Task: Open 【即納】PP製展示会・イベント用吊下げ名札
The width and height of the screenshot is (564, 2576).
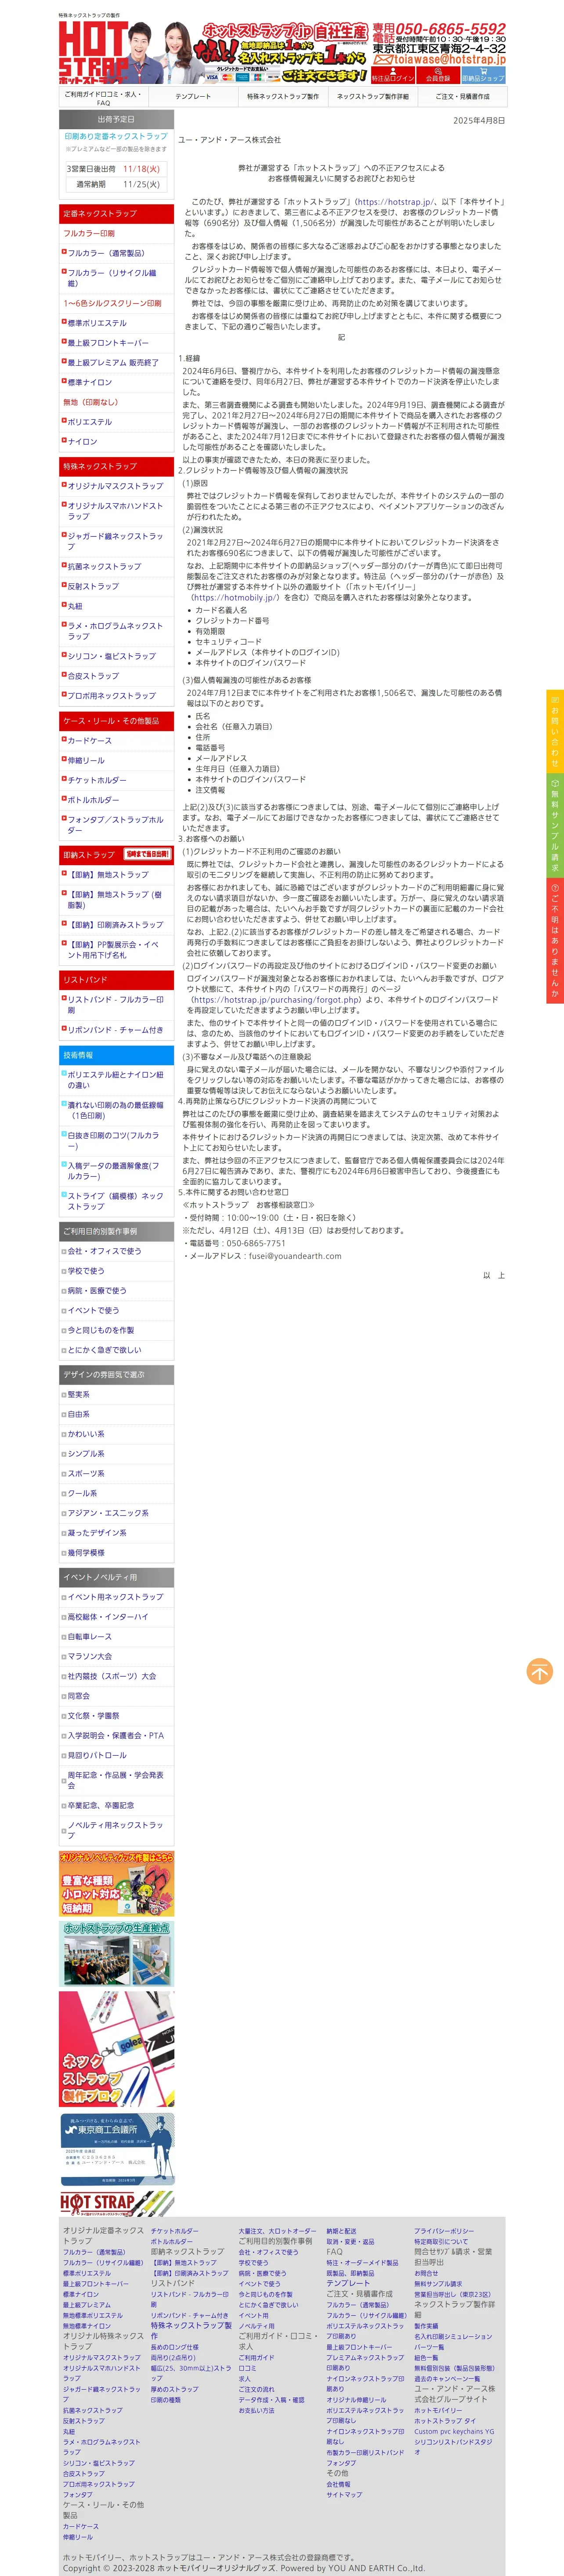Action: 113,950
